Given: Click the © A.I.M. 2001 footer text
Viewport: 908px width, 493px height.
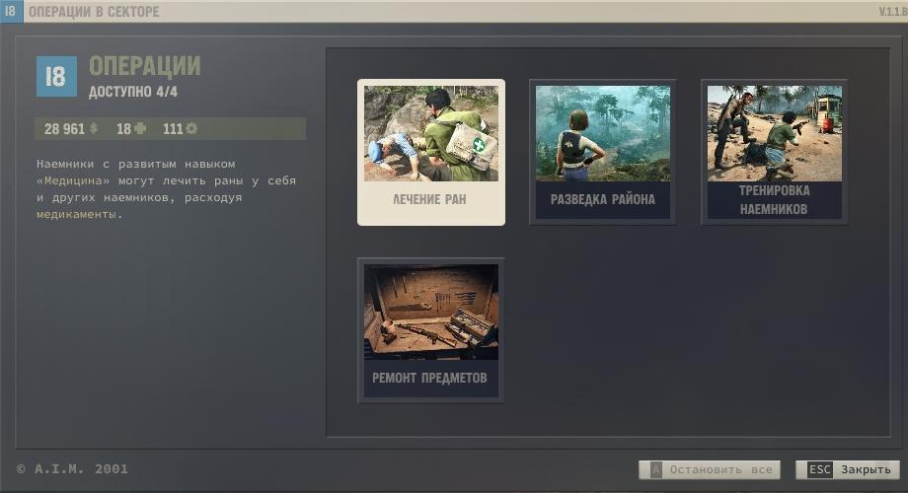Looking at the screenshot, I should [72, 469].
